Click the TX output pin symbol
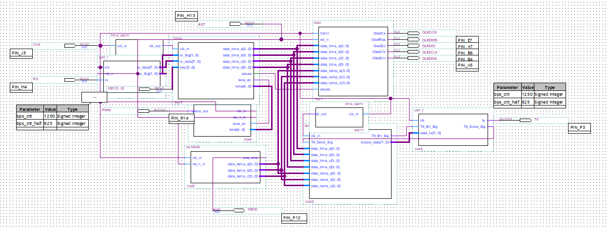The height and width of the screenshot is (227, 608). tap(526, 119)
